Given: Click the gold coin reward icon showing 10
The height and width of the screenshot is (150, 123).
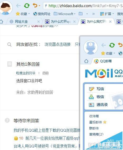Looking at the screenshot, I should [x=16, y=138].
